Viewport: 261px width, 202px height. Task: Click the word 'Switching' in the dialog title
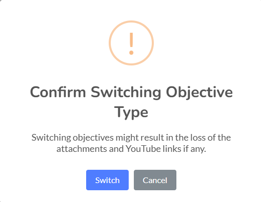click(x=126, y=93)
